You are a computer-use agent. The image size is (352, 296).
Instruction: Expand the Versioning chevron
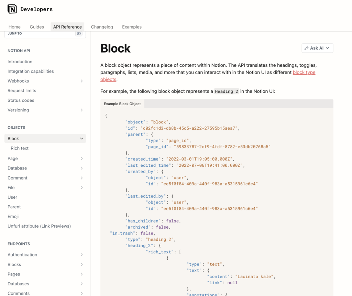click(x=82, y=110)
